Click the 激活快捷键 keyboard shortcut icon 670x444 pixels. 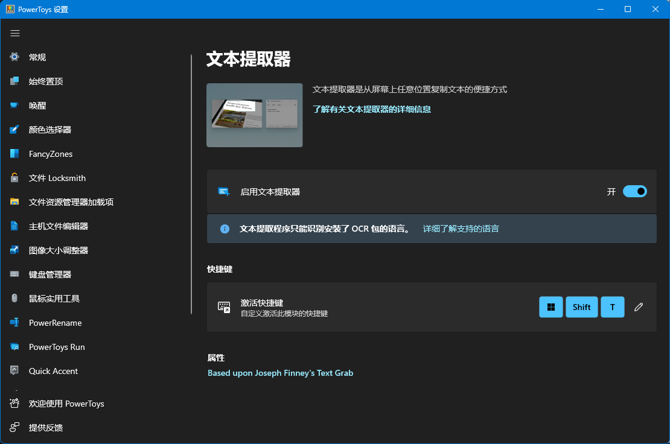(x=224, y=307)
